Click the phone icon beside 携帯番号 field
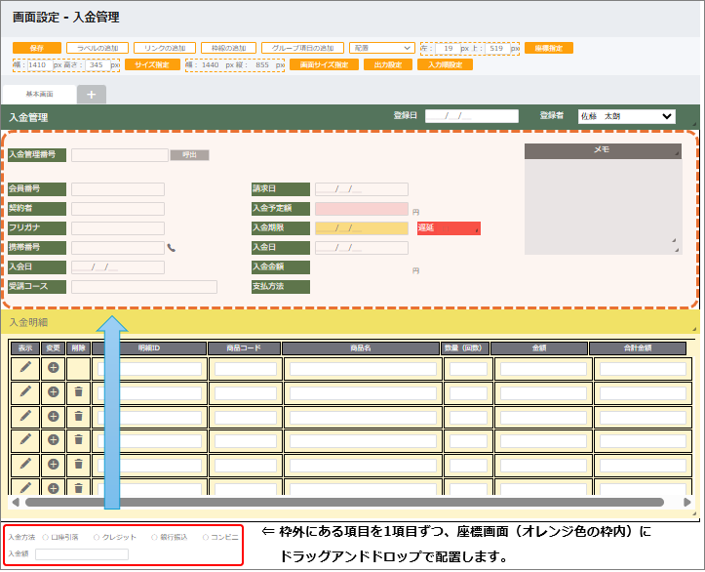The image size is (705, 572). 172,248
